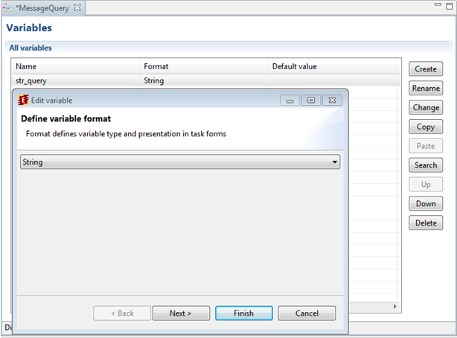Move the variable Down
This screenshot has width=457, height=338.
pyautogui.click(x=426, y=203)
